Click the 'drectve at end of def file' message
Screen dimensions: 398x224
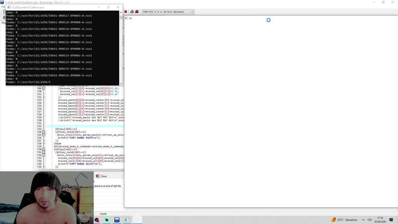point(108,186)
